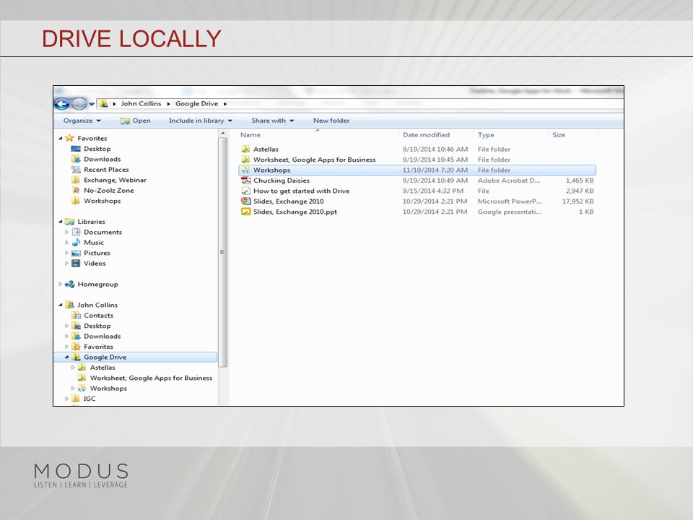Collapse the Libraries section
Viewport: 693px width, 520px height.
pos(60,222)
